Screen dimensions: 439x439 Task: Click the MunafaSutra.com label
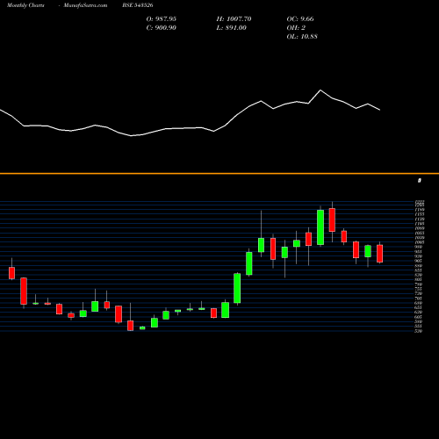(x=85, y=5)
